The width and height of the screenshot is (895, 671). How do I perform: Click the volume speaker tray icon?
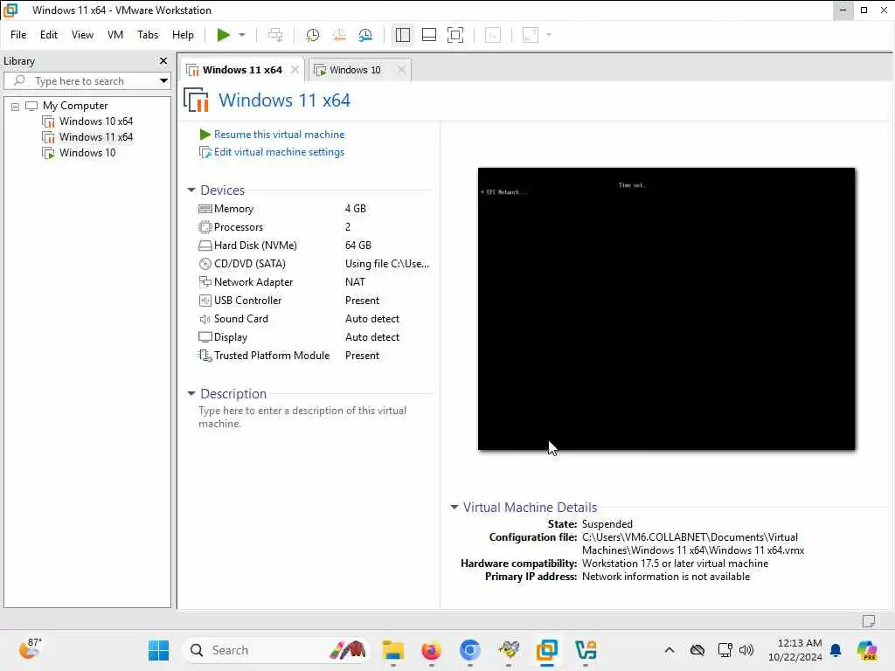[746, 650]
